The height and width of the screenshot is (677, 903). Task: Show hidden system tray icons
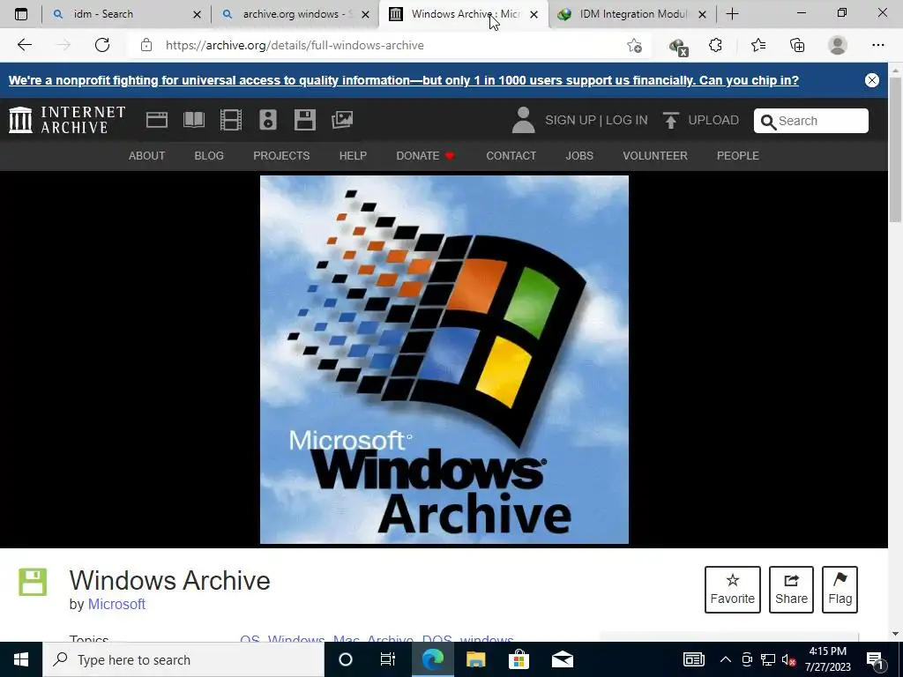point(726,659)
